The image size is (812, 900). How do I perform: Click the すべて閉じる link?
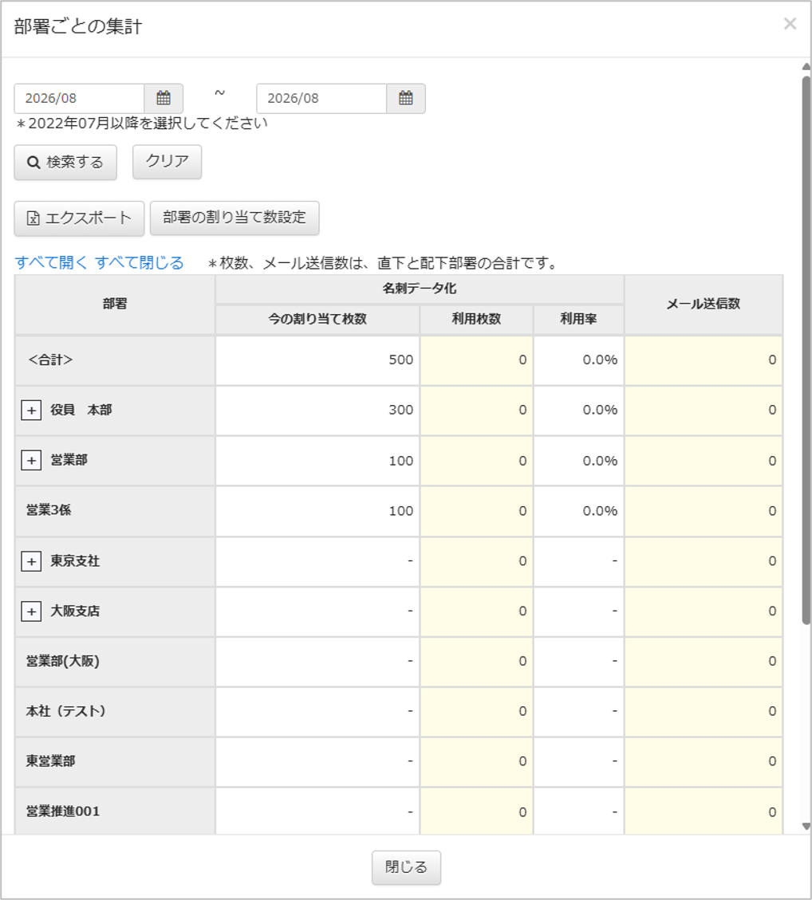140,263
